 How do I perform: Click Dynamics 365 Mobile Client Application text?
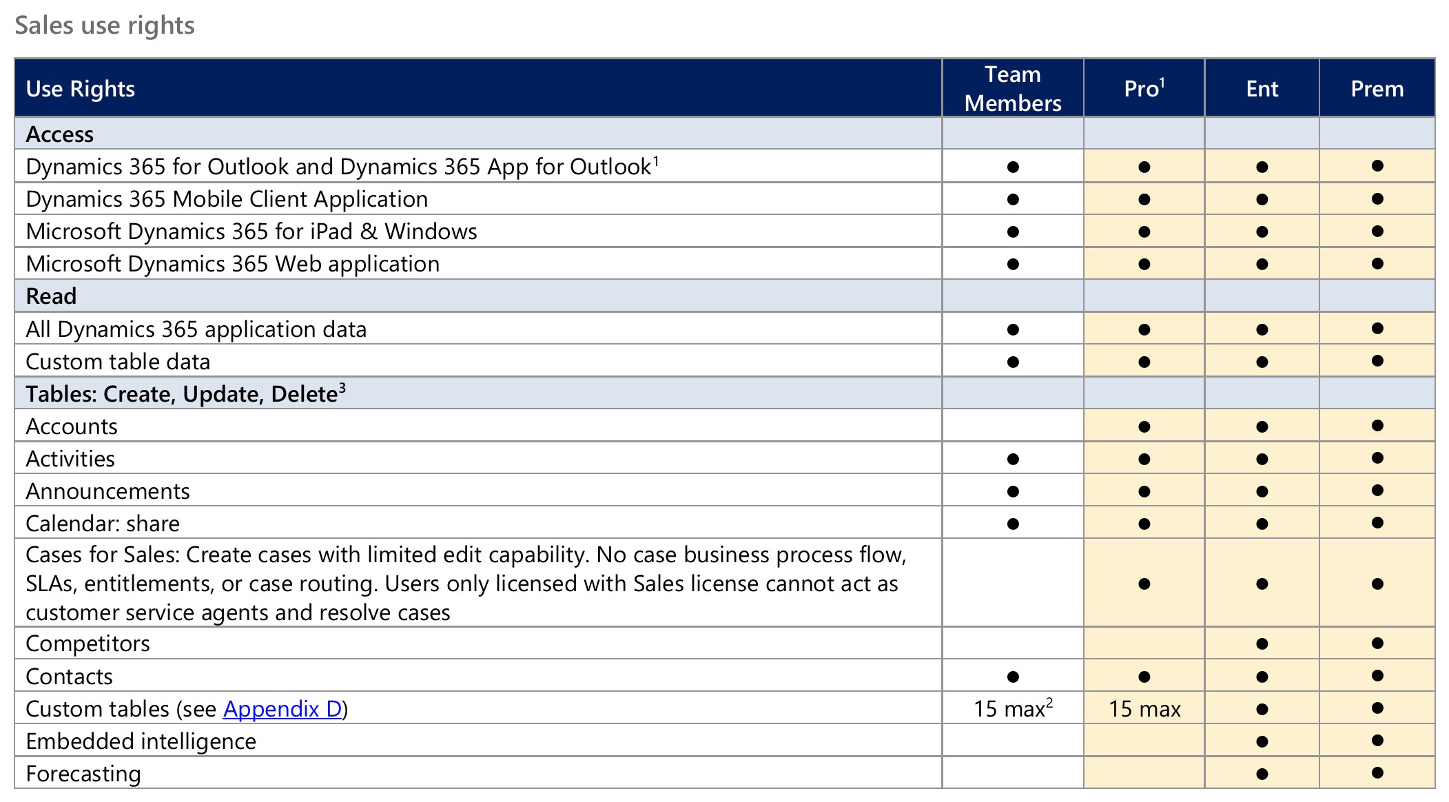click(227, 199)
